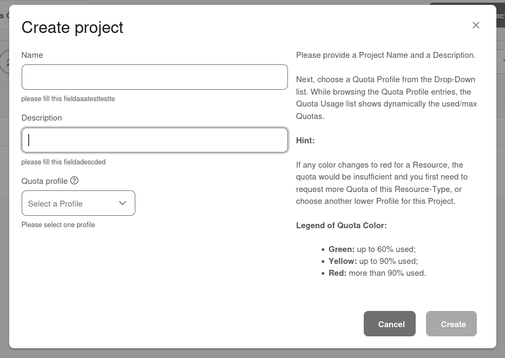This screenshot has height=358, width=505.
Task: Click the 'Quota profile' label text
Action: point(44,181)
